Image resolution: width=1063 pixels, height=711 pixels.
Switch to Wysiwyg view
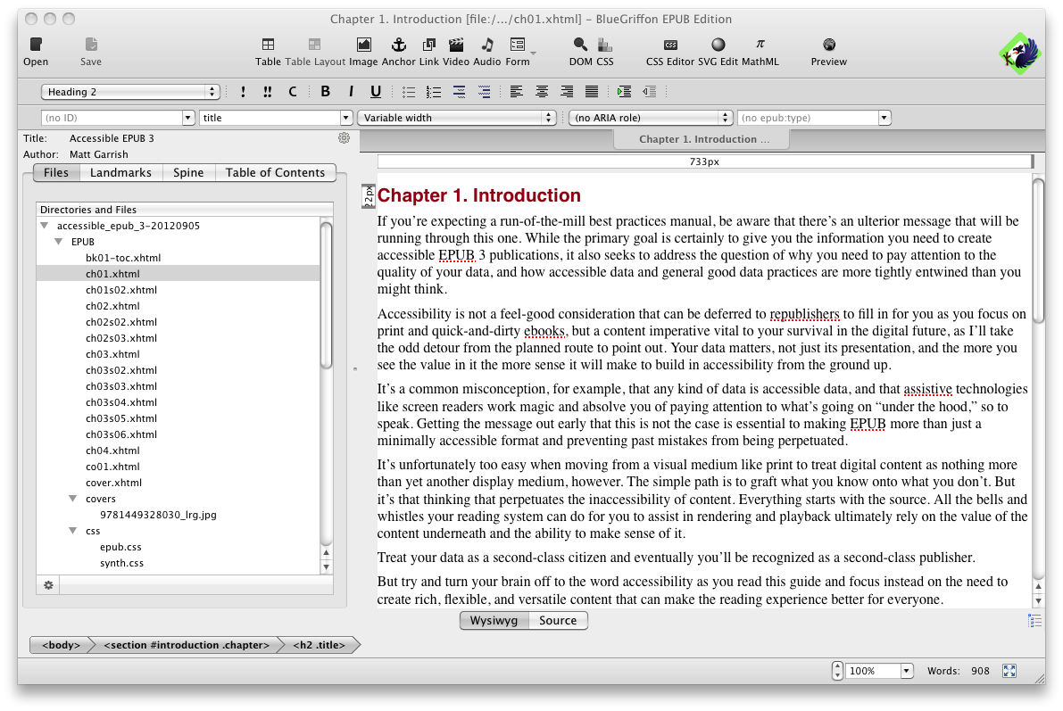coord(494,620)
